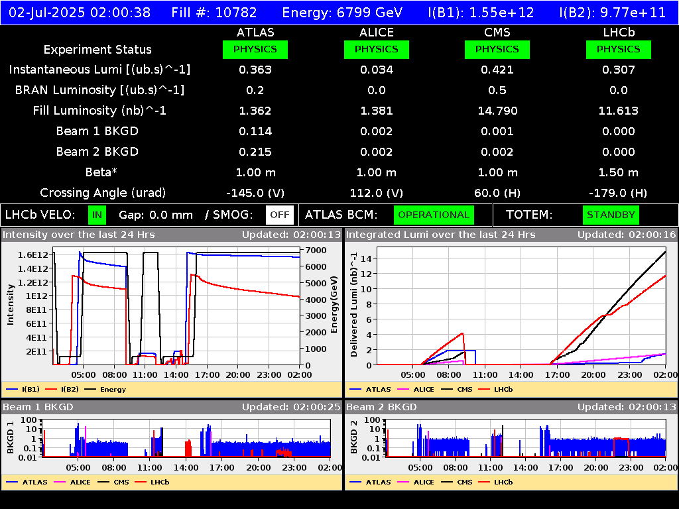Select CMS BRAN luminosity value 0.5
Screen dimensions: 679x509
click(497, 90)
